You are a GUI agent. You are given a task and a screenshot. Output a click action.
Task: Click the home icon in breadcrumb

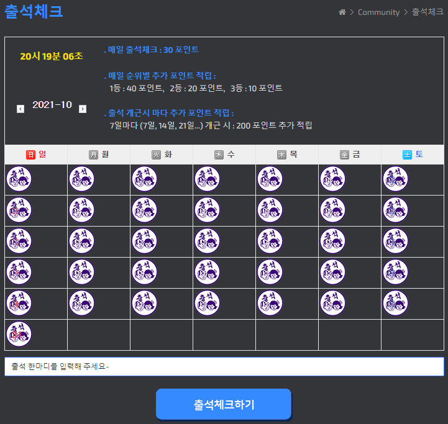(342, 12)
